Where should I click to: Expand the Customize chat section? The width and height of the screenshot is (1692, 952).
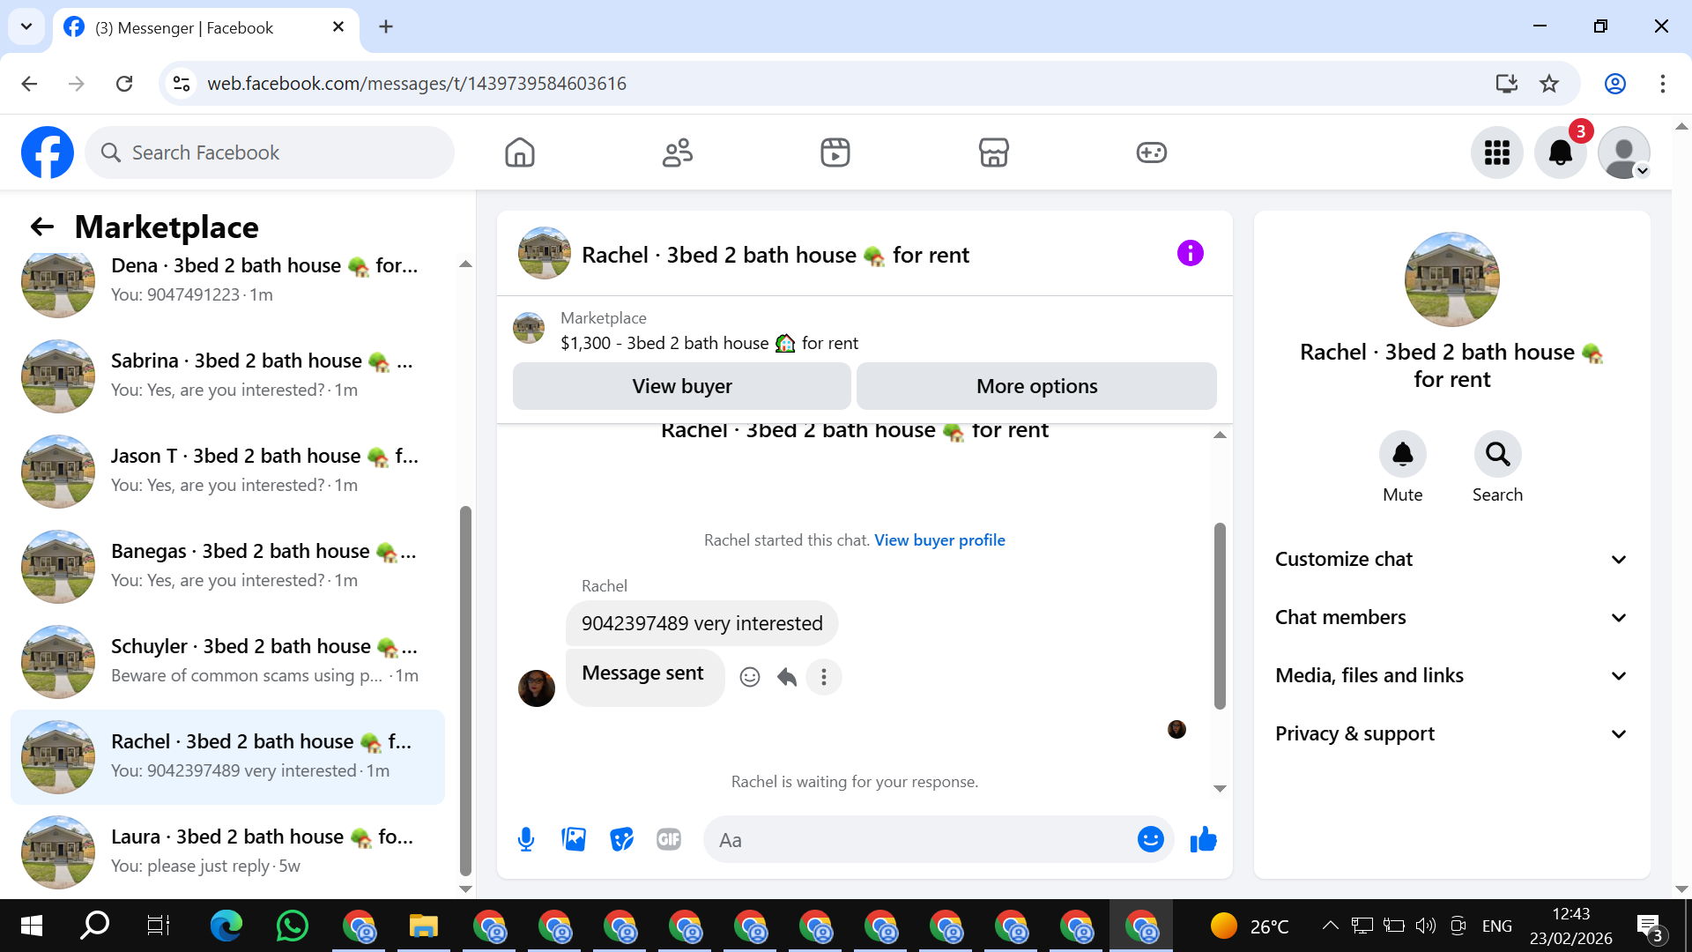pyautogui.click(x=1451, y=559)
